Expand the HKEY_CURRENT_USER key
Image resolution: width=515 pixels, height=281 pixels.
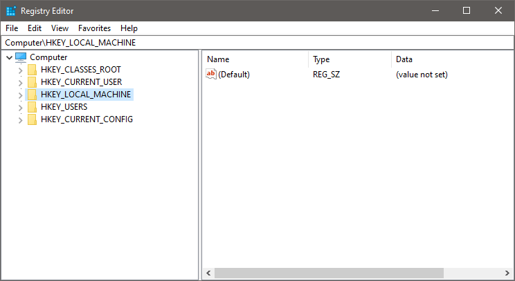click(20, 83)
